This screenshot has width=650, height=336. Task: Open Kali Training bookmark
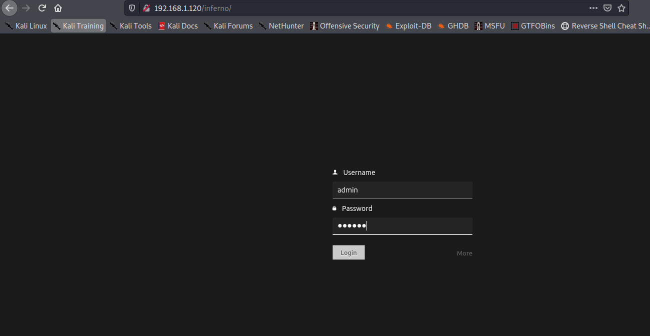78,26
